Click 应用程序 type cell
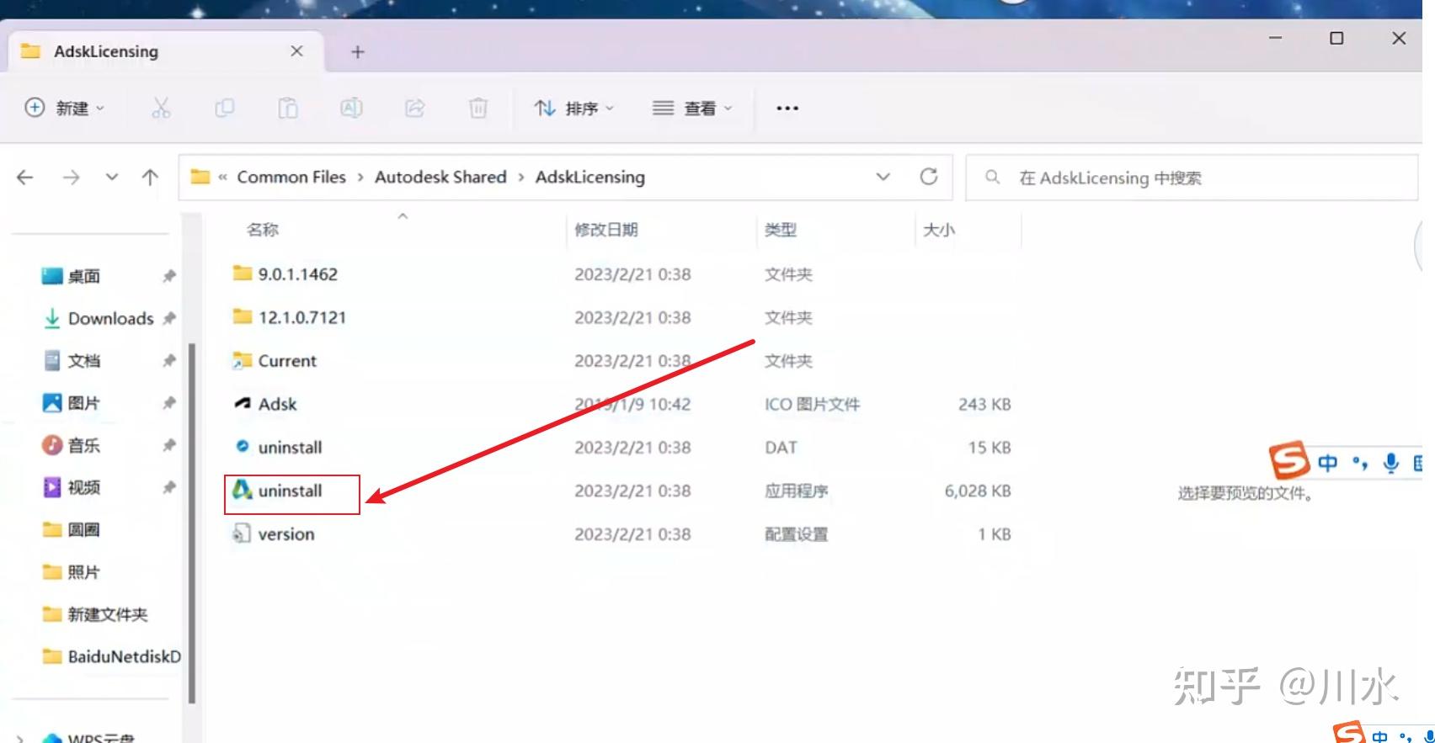The image size is (1435, 743). [797, 491]
